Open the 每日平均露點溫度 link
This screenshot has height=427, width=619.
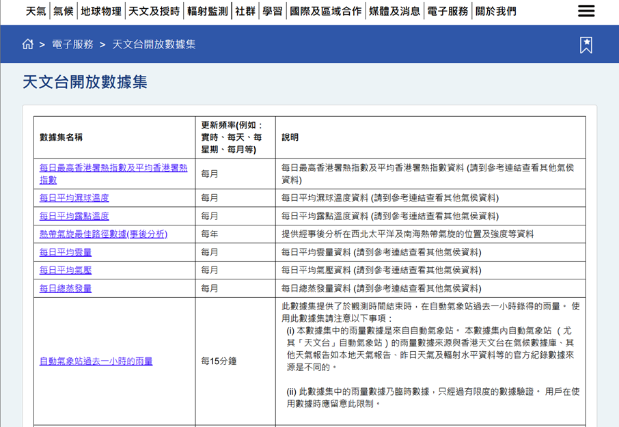(x=74, y=216)
